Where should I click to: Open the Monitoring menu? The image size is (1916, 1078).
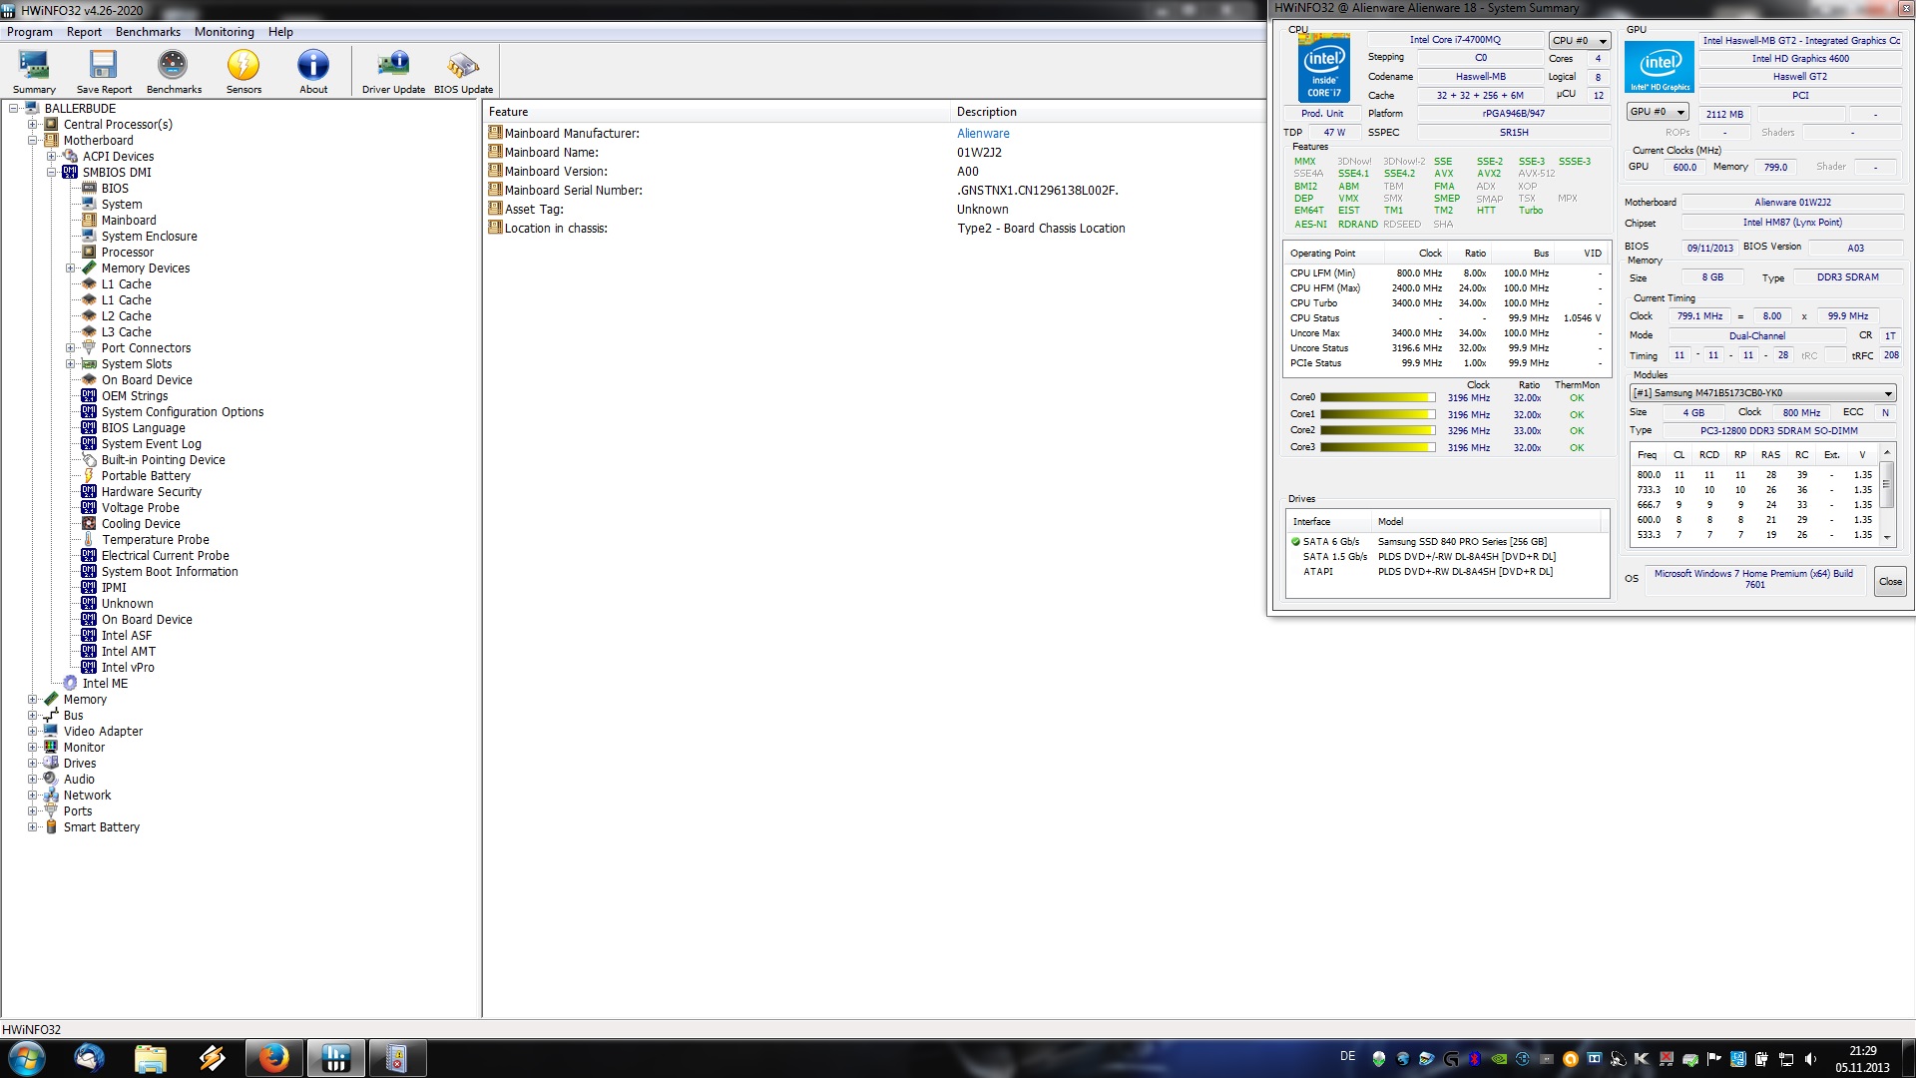[225, 32]
